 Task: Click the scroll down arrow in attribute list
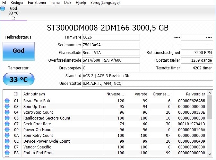pyautogui.click(x=210, y=154)
